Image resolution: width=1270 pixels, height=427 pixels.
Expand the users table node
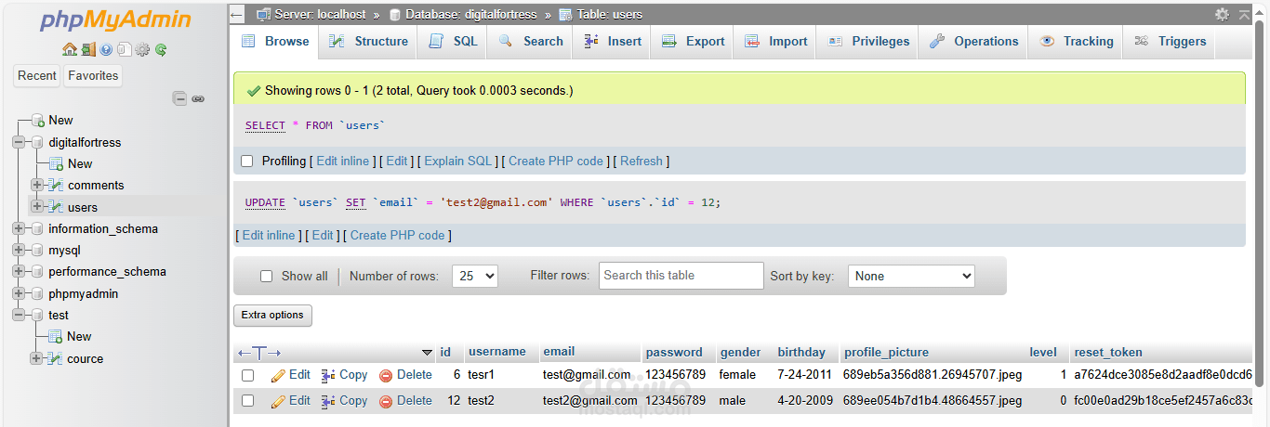tap(37, 207)
